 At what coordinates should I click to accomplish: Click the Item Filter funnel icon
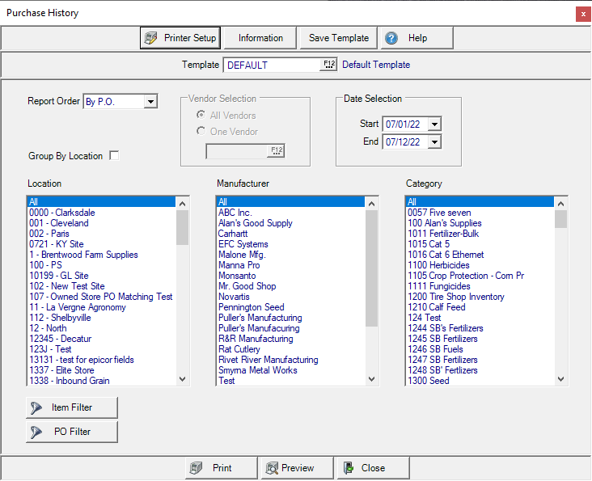[37, 407]
